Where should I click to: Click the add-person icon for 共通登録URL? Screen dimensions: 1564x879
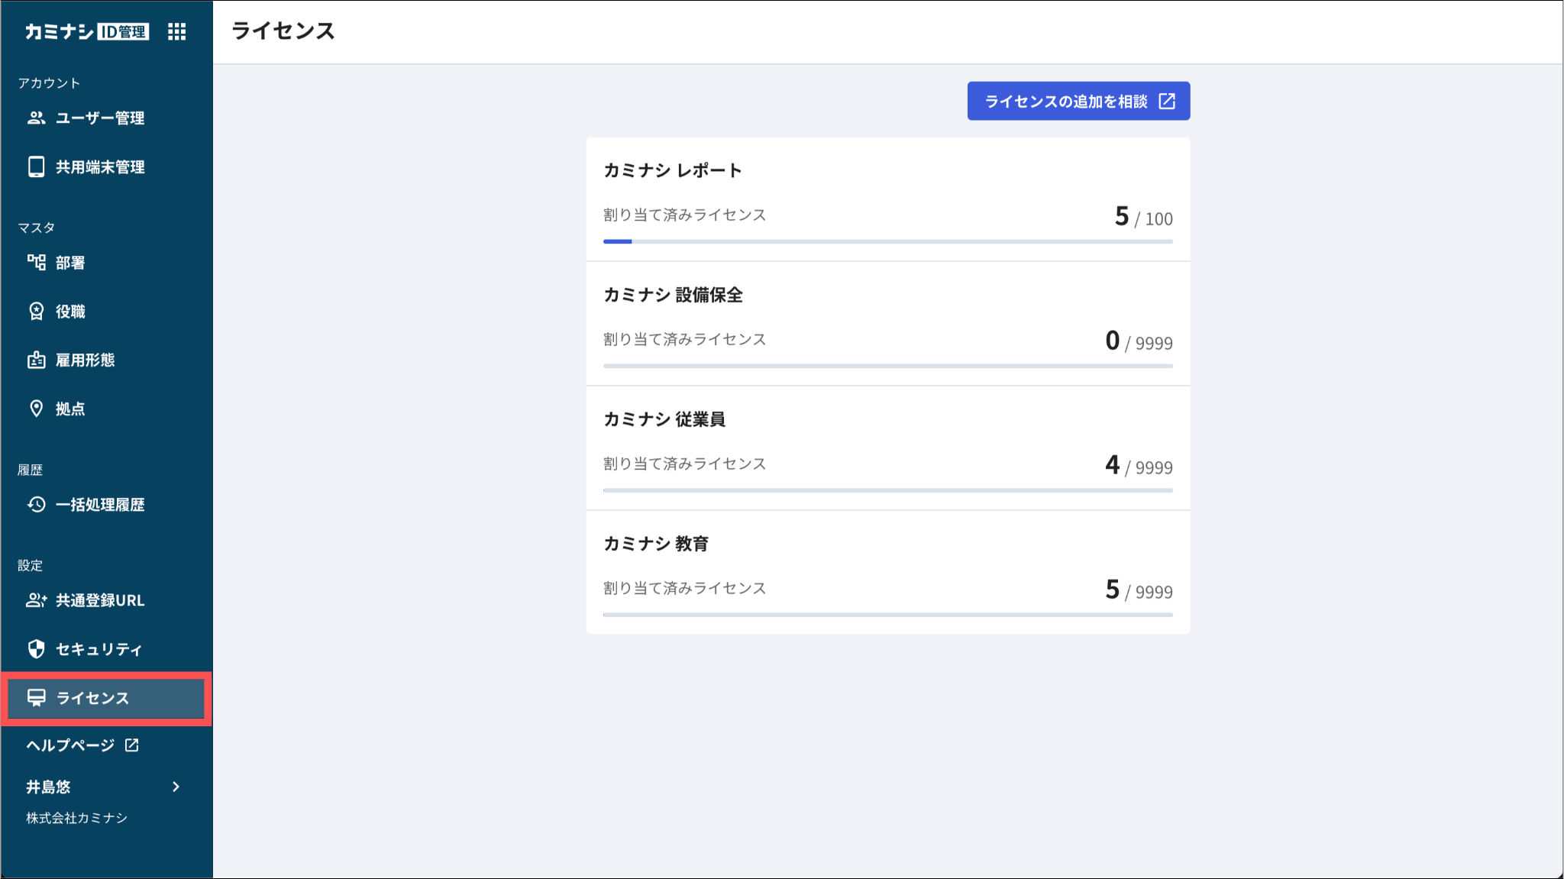click(x=36, y=600)
